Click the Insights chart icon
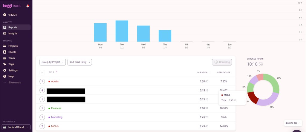The width and height of the screenshot is (306, 132). (x=5, y=33)
